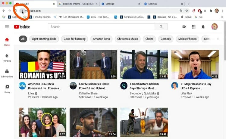Close the blocksite chrome tab
This screenshot has height=139, width=226.
point(96,4)
